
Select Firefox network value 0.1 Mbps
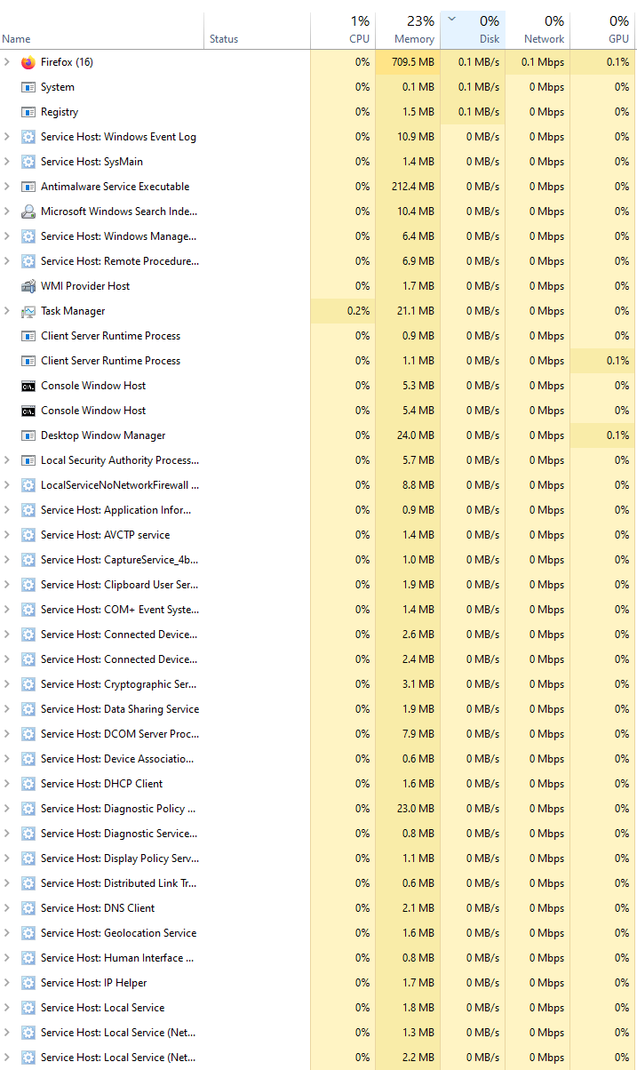click(x=543, y=62)
